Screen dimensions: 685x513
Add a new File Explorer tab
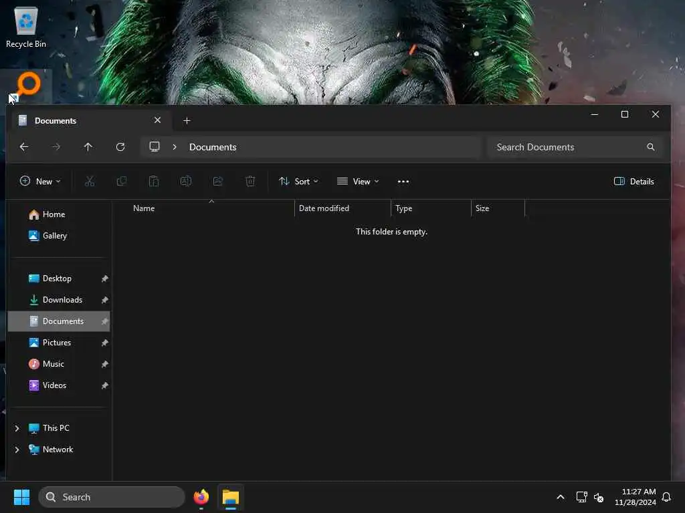[x=187, y=120]
